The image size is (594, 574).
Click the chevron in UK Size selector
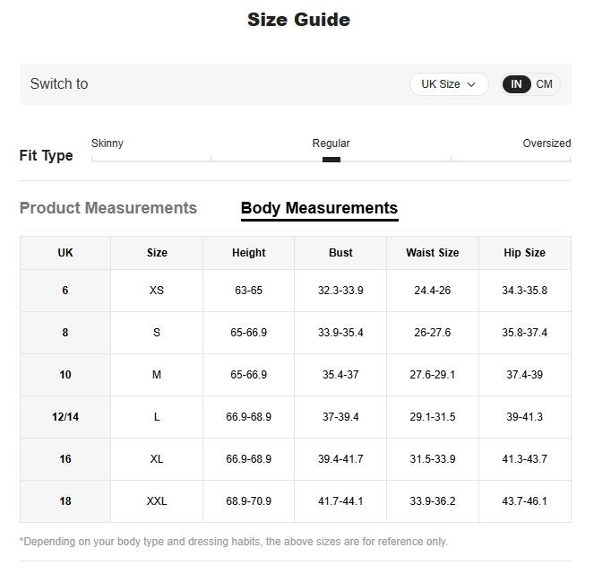[x=471, y=85]
